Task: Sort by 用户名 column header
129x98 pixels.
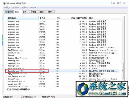Action: [x=44, y=18]
